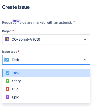Viewport: 98px width, 107px height.
Task: Click the Create issue heading
Action: [16, 7]
